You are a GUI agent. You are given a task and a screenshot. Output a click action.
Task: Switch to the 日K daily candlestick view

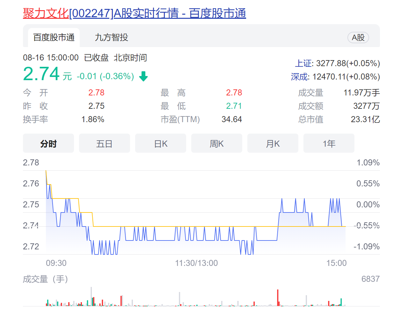(160, 143)
